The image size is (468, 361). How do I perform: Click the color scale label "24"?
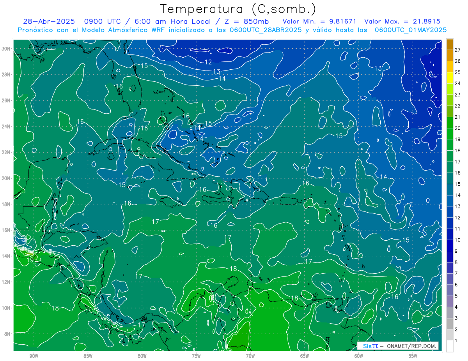pos(458,83)
